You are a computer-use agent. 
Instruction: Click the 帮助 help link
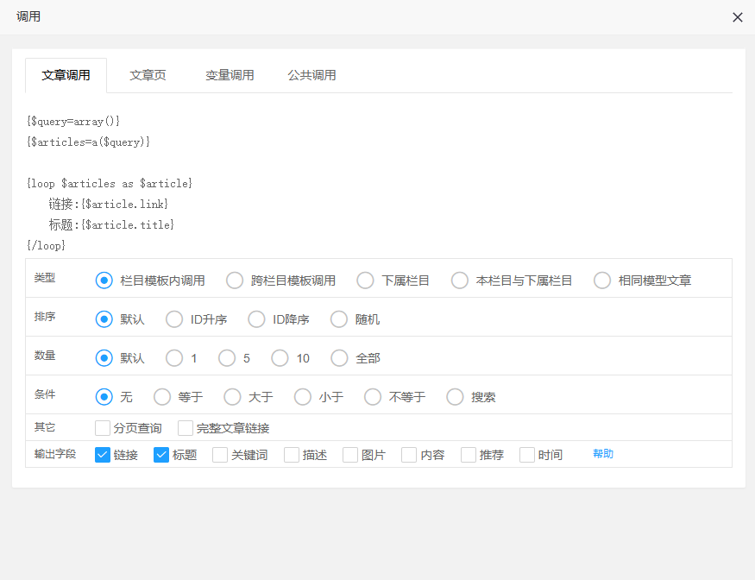[602, 454]
